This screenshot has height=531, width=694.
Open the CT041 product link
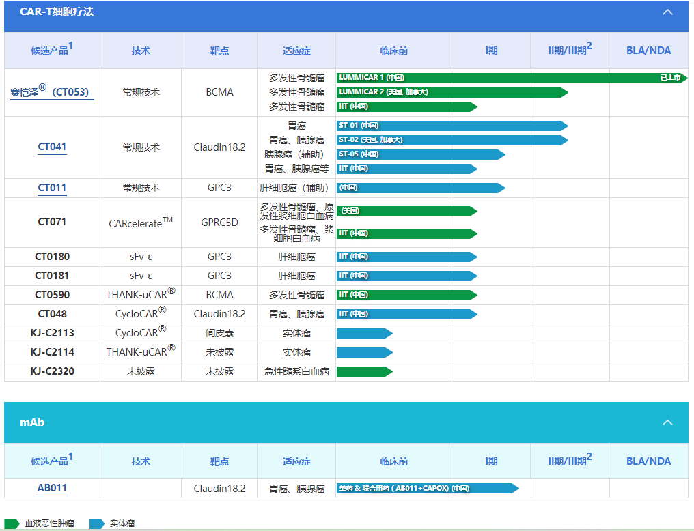pos(52,147)
